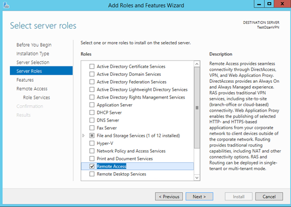Cancel the Add Roles wizard
This screenshot has width=291, height=207.
tap(269, 197)
